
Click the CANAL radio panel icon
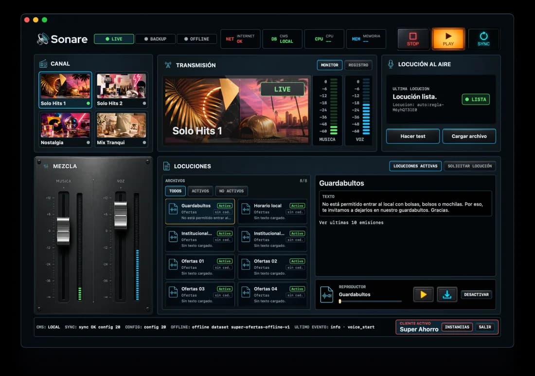coord(43,64)
